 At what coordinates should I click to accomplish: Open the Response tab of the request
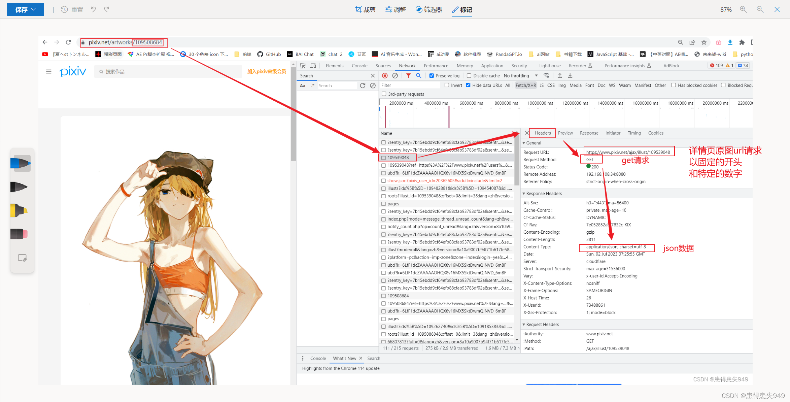click(589, 133)
